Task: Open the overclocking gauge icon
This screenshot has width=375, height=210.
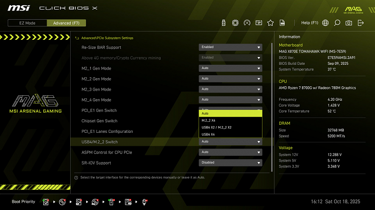Action: pyautogui.click(x=247, y=23)
